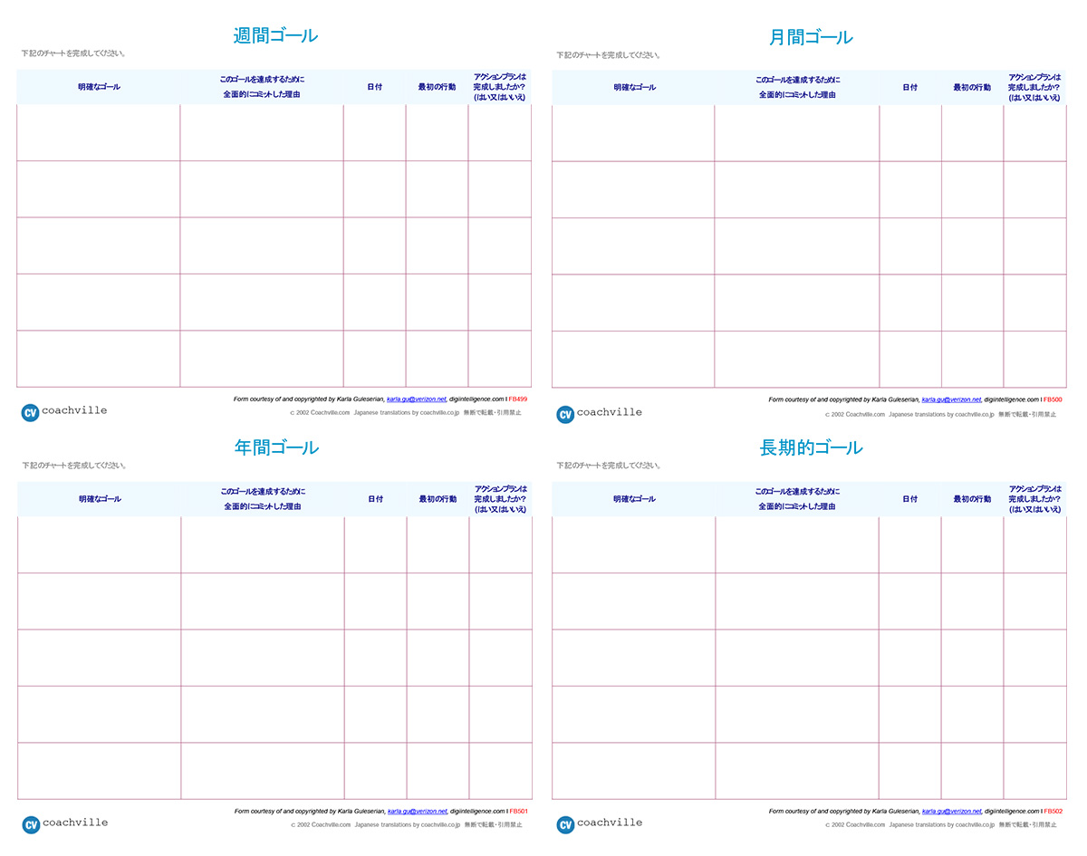Click the CV logo under the 長期的ゴール form

click(565, 824)
